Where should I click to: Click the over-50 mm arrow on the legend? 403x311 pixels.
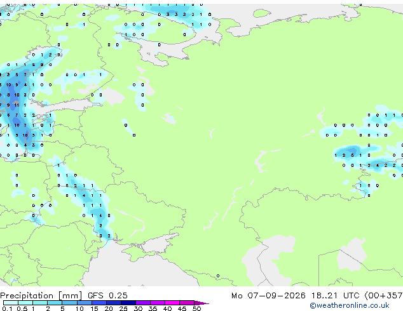tap(201, 303)
